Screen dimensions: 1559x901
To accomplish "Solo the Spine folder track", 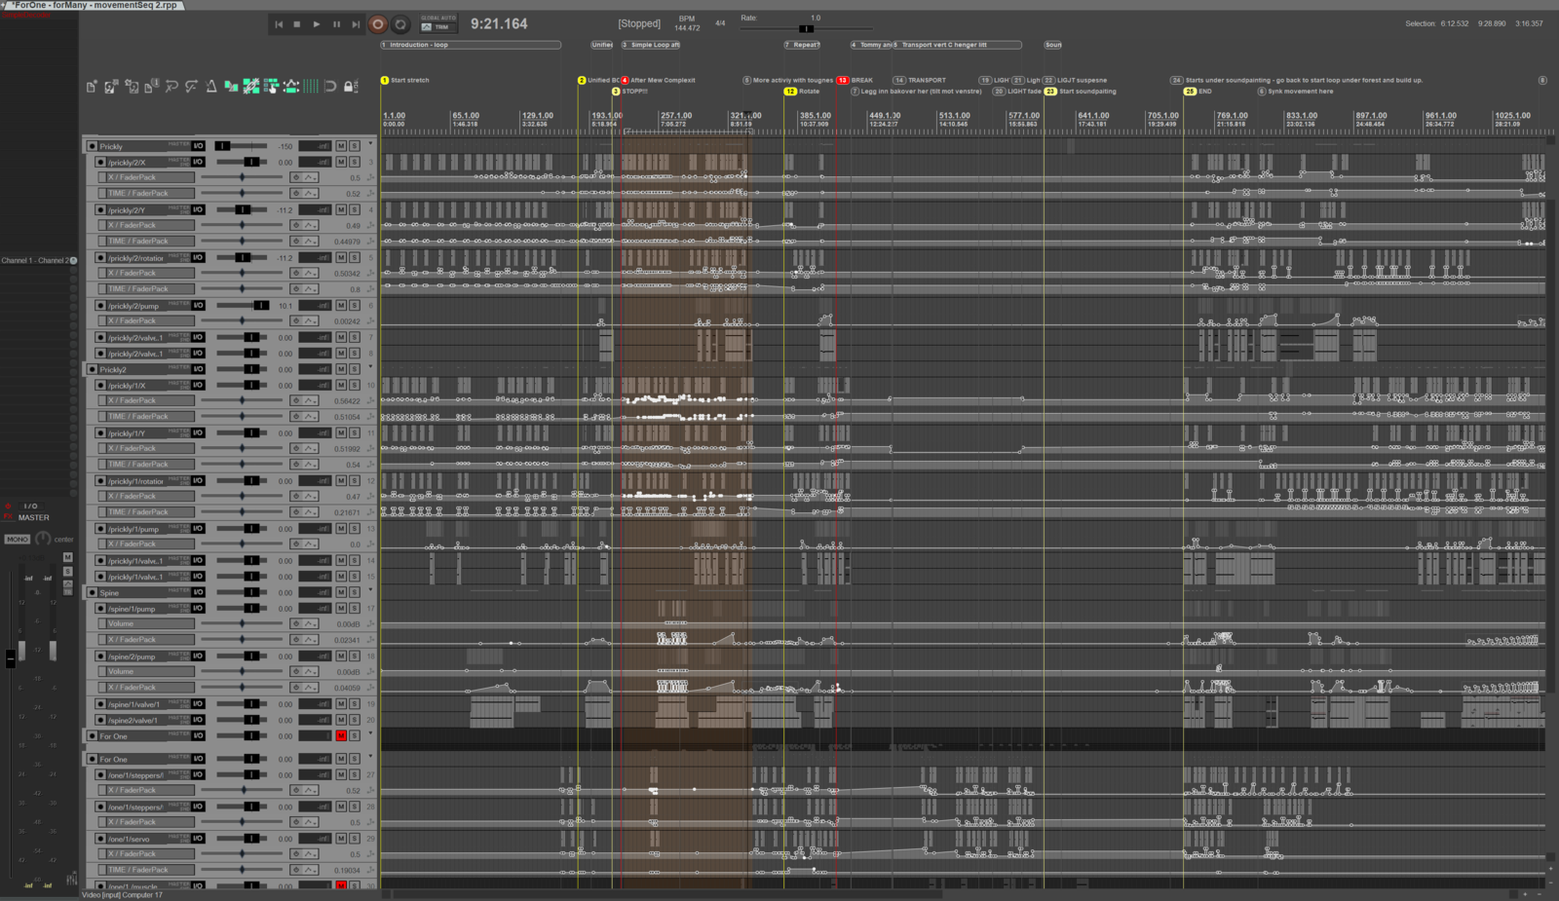I will [x=355, y=592].
